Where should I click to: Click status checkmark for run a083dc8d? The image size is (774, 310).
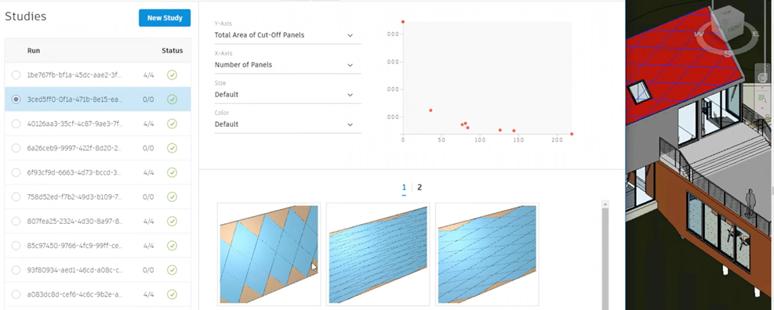pos(172,294)
